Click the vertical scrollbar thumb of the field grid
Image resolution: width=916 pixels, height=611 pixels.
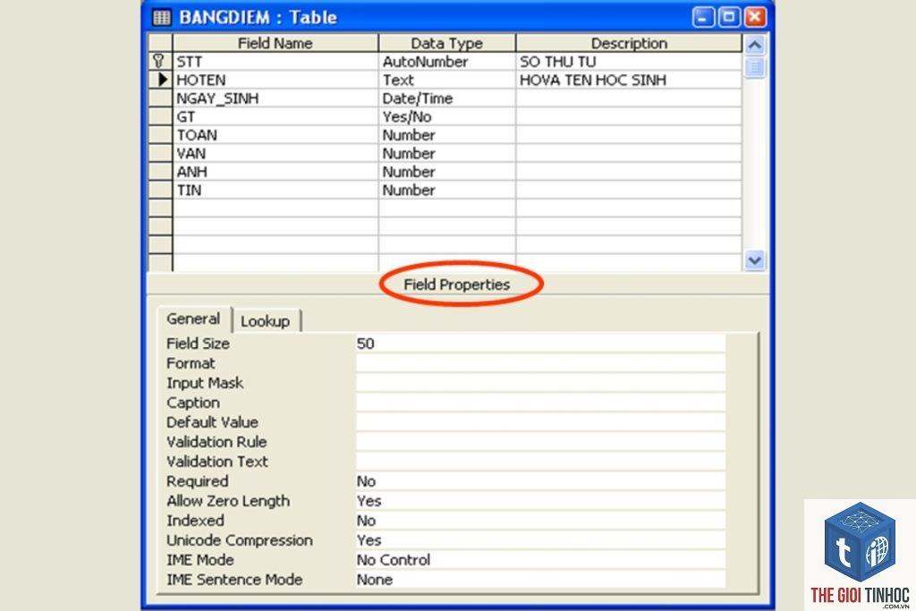(x=755, y=67)
